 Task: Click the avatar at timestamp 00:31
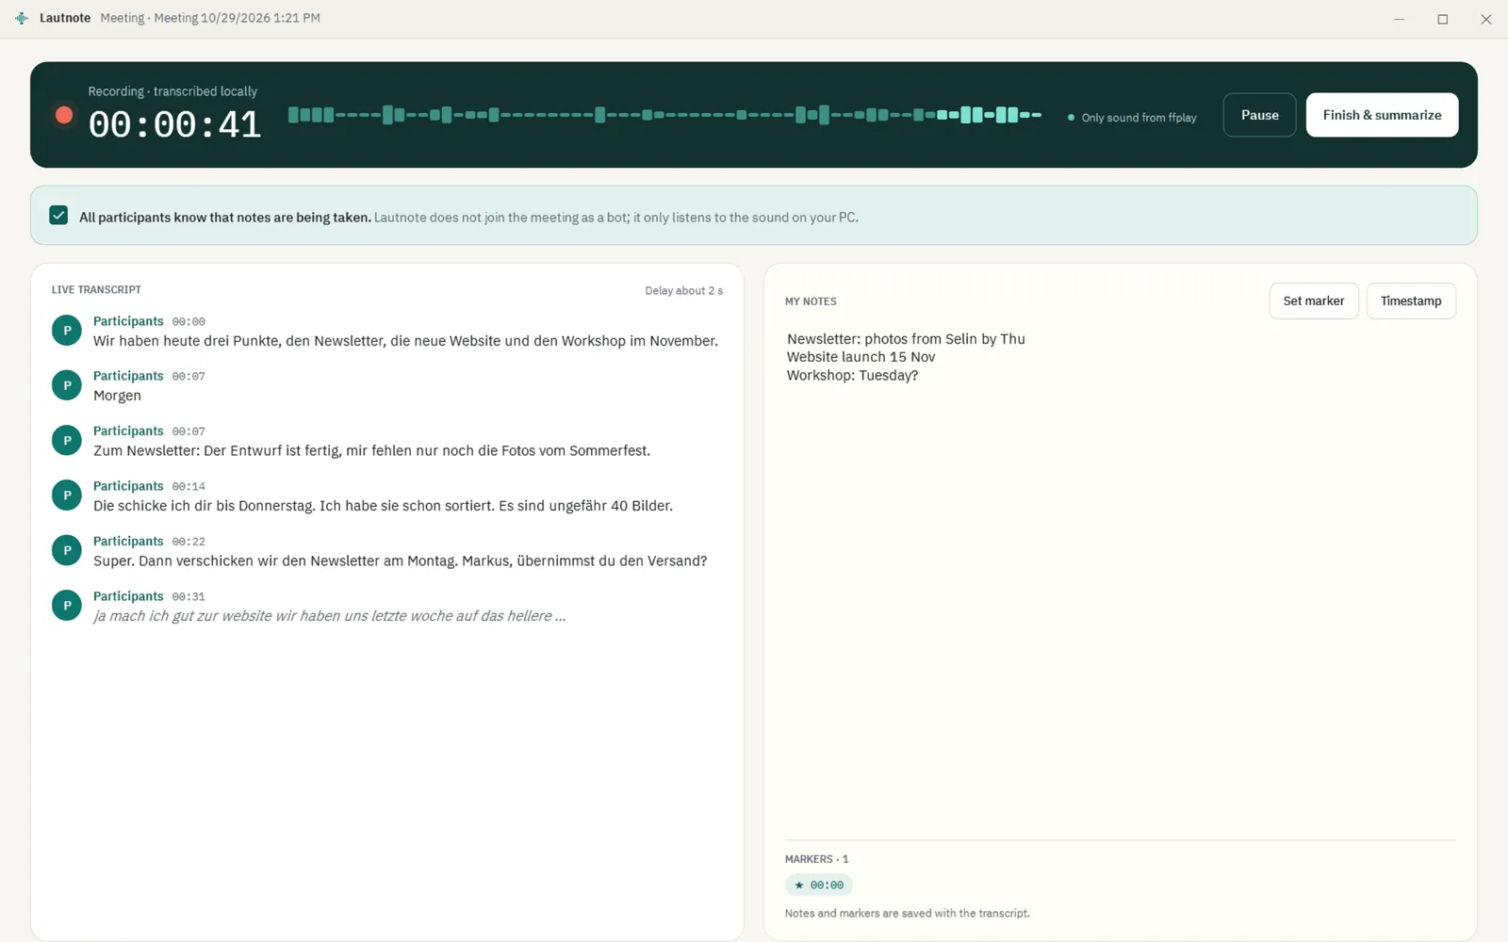pos(67,606)
